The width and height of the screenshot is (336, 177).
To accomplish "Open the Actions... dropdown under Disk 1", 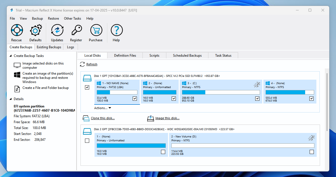I will coord(103,108).
